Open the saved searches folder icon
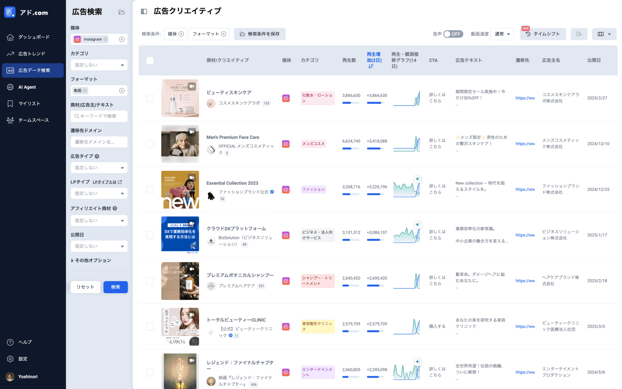This screenshot has height=389, width=622. [121, 12]
